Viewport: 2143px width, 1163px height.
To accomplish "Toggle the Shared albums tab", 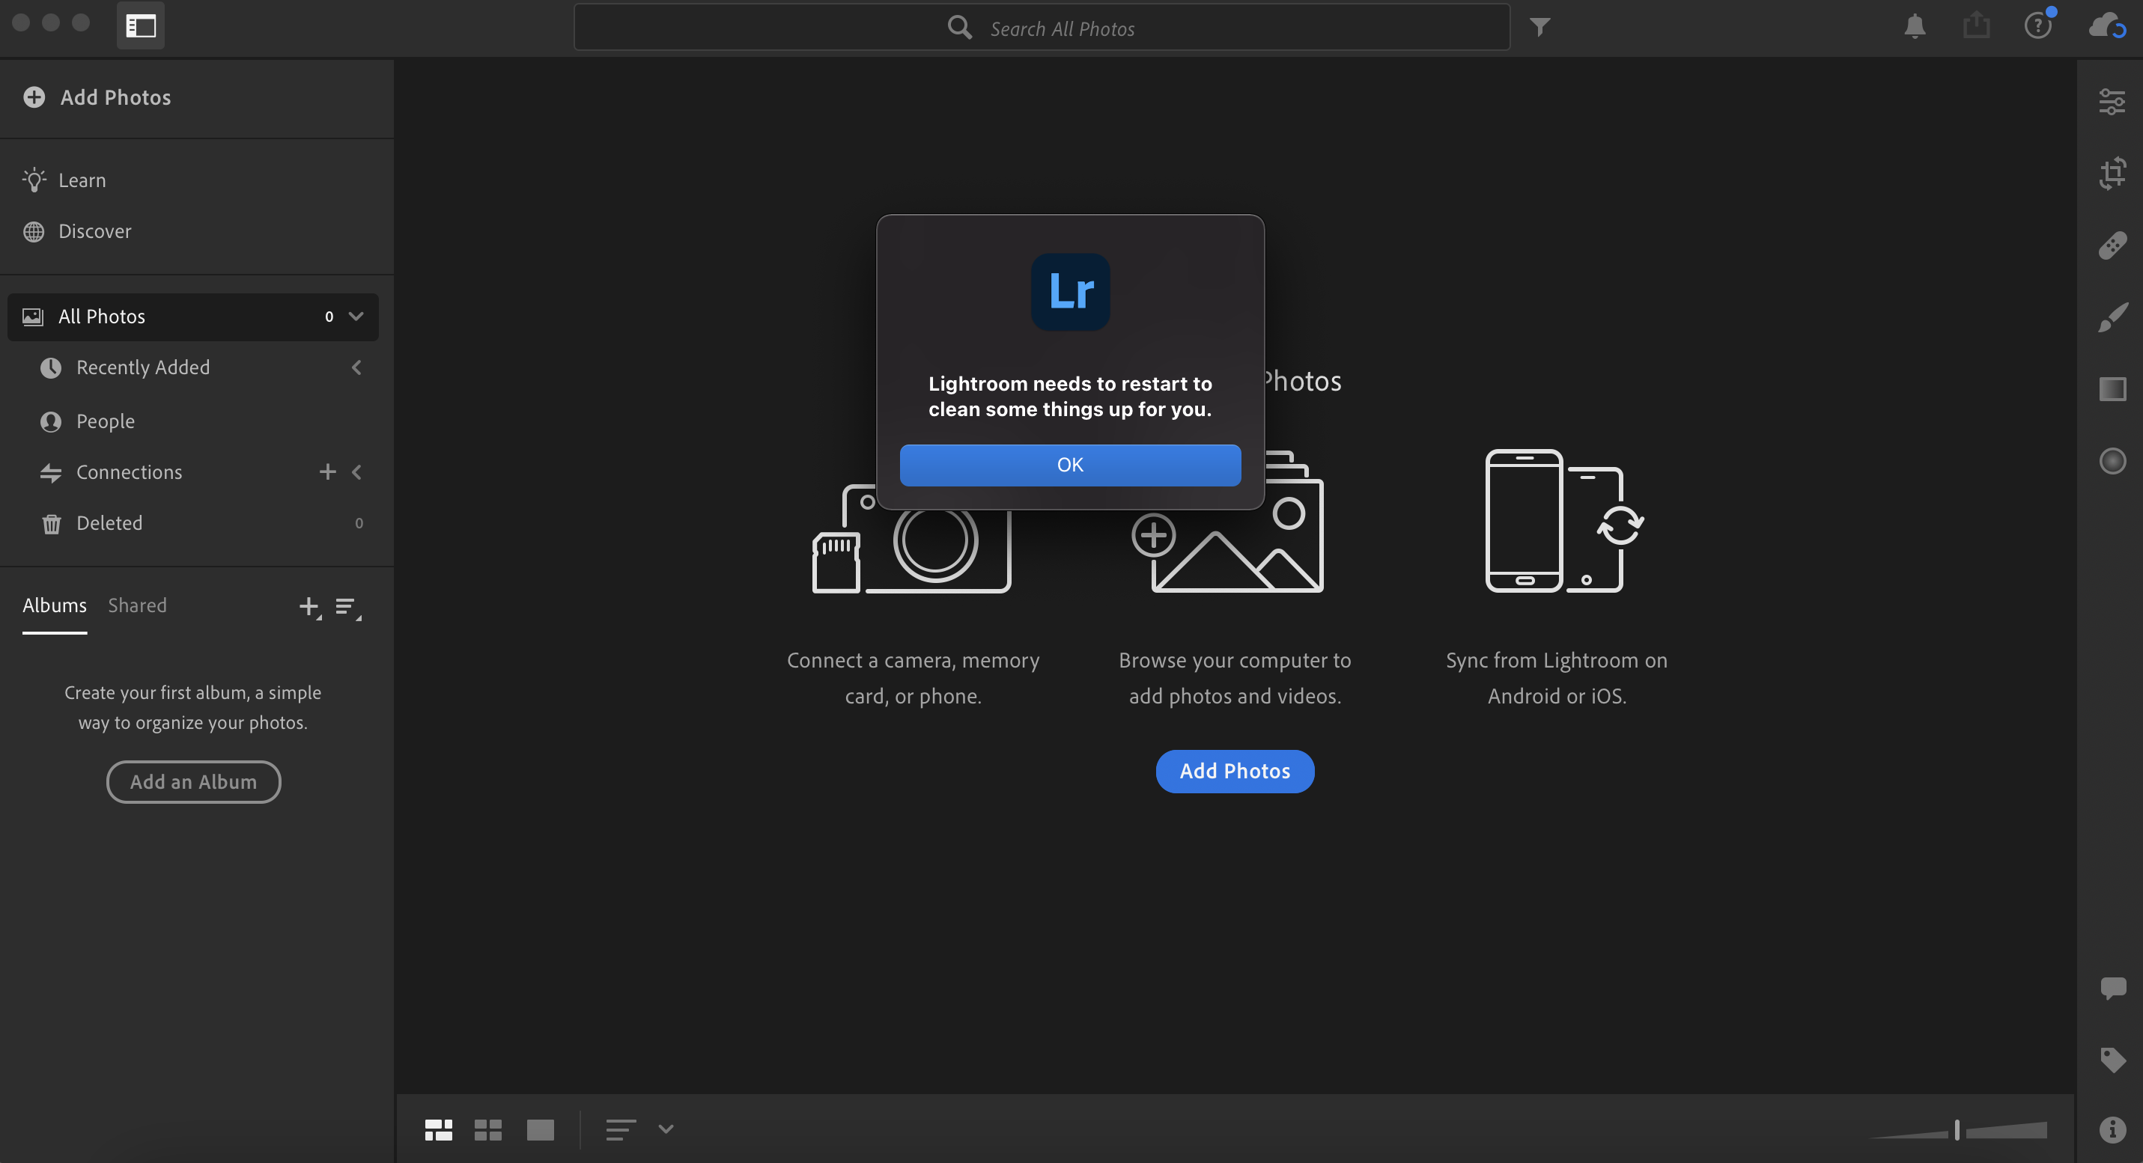I will [138, 605].
